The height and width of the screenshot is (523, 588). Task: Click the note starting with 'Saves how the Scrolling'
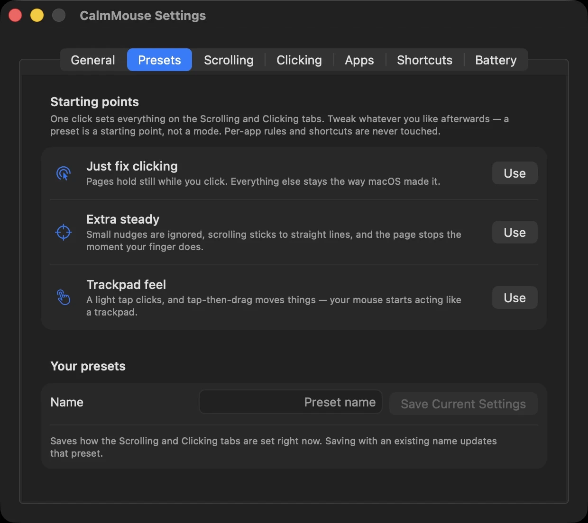coord(274,447)
